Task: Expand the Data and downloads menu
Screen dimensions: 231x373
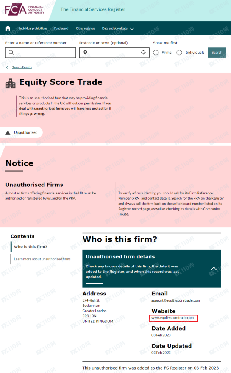Action: click(118, 28)
